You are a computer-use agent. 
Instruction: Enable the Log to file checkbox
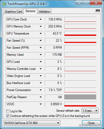tap(8, 111)
